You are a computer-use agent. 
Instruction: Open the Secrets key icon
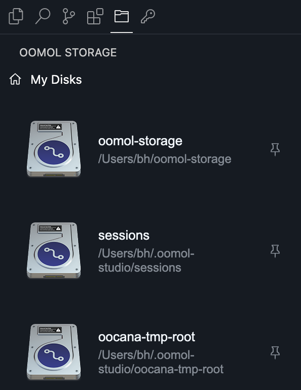click(x=148, y=16)
